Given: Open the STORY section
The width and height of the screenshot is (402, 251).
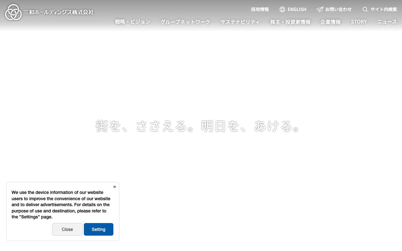Looking at the screenshot, I should pos(358,22).
